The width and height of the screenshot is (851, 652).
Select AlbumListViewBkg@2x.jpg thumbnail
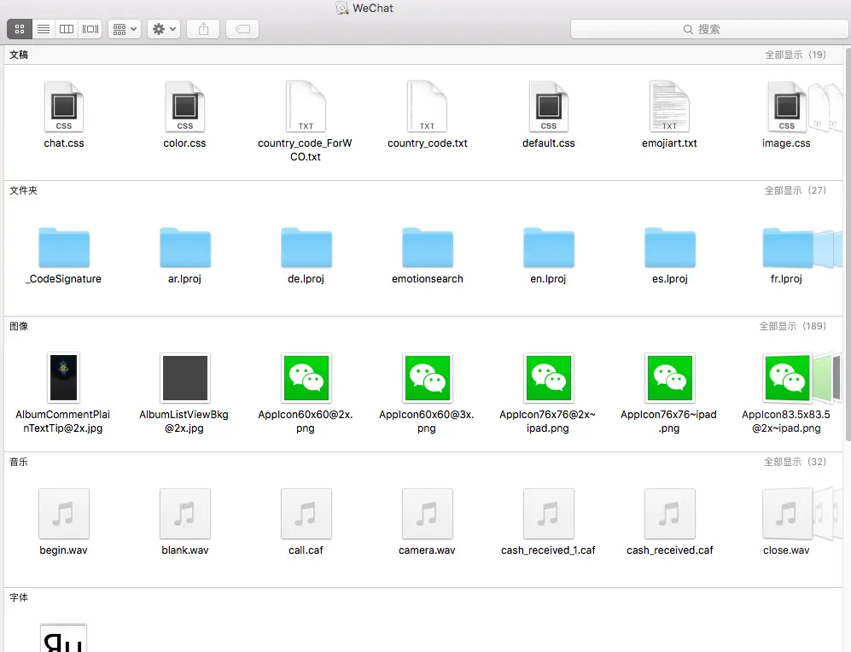click(x=185, y=377)
